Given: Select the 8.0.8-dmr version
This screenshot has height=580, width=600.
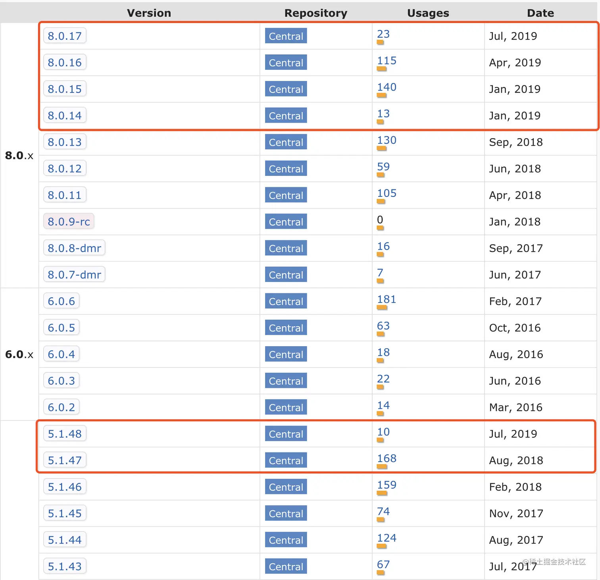Looking at the screenshot, I should [x=74, y=248].
